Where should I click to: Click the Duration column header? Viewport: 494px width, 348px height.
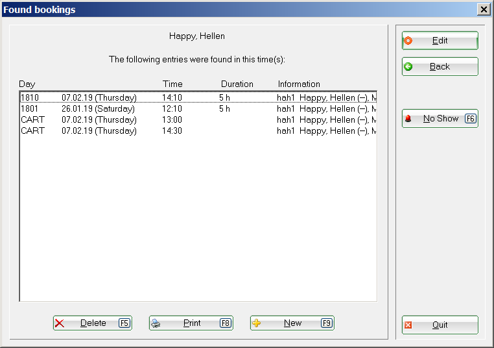[x=237, y=84]
